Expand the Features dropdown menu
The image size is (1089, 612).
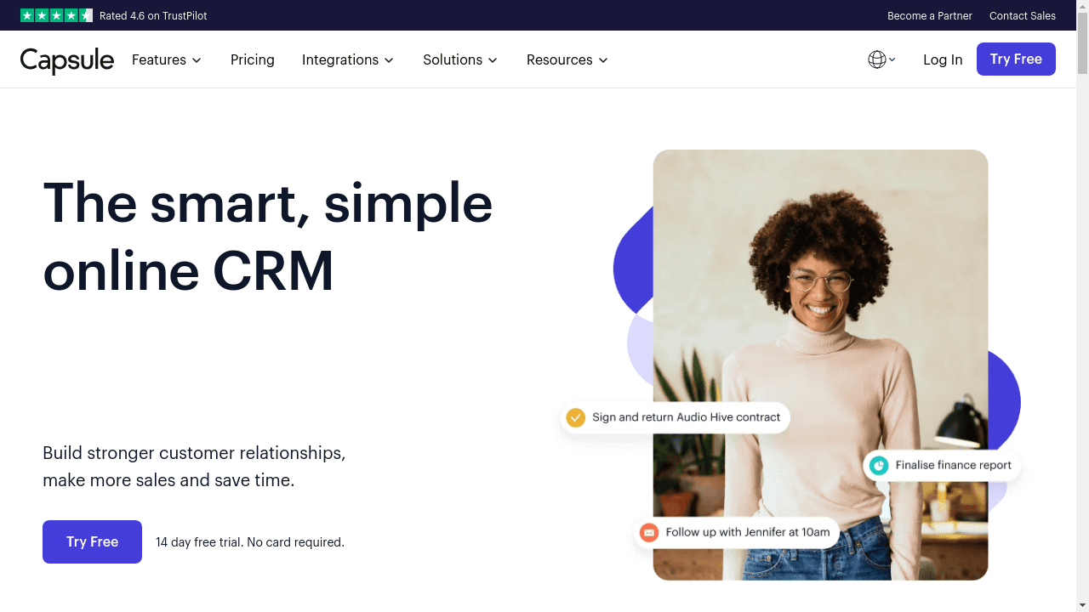(x=167, y=59)
